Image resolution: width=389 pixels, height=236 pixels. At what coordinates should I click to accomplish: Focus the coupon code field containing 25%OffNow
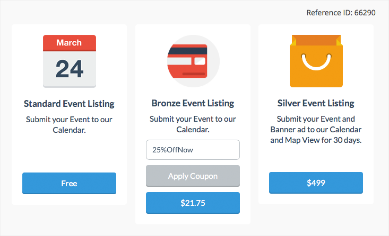pos(193,150)
